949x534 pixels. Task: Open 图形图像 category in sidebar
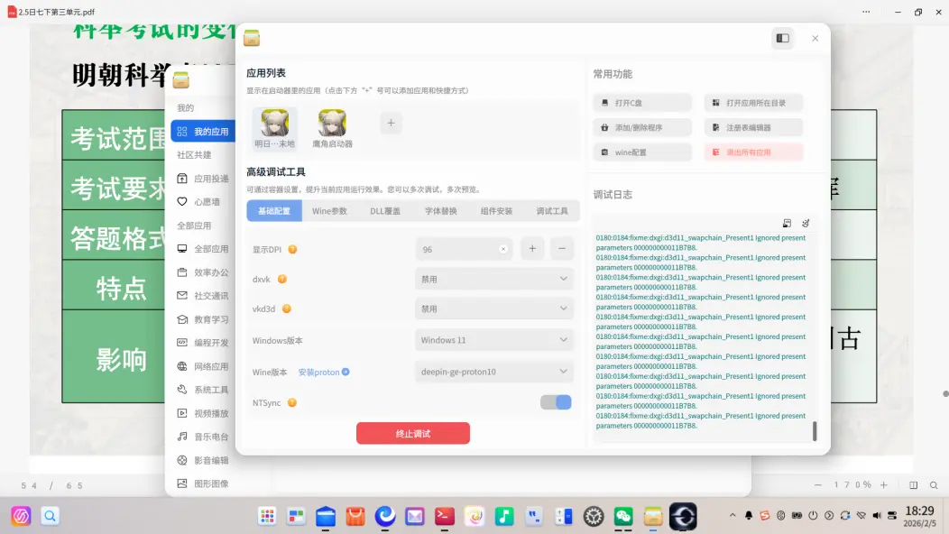(203, 483)
